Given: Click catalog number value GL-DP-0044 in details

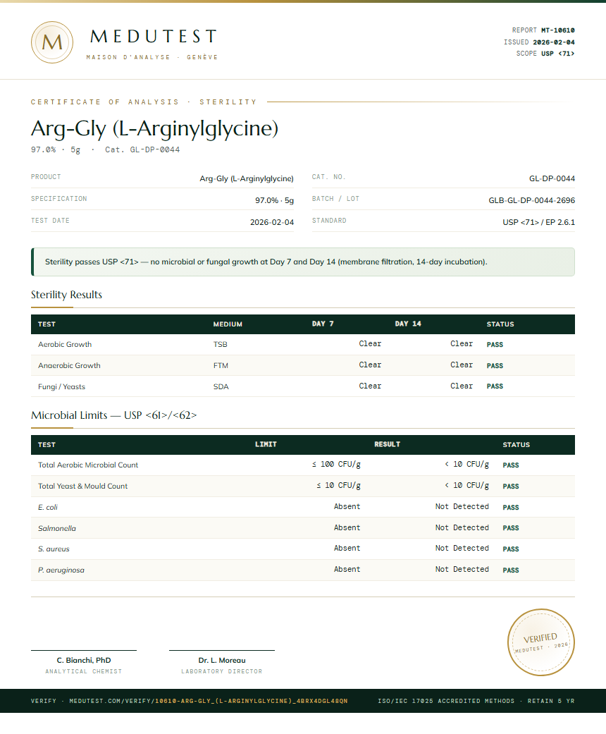Looking at the screenshot, I should tap(552, 178).
